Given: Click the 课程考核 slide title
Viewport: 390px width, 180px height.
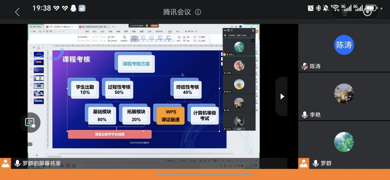Looking at the screenshot, I should click(76, 59).
